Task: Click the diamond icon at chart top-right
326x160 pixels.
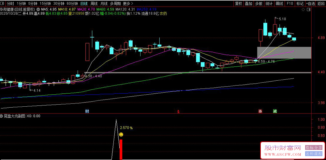Action: tap(303, 9)
